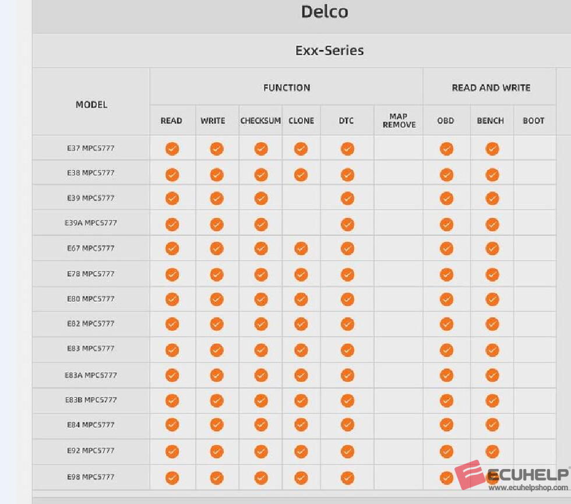Select the WRITE checkmark for E39A MPC5777
Viewport: 571px width, 504px height.
coord(217,224)
